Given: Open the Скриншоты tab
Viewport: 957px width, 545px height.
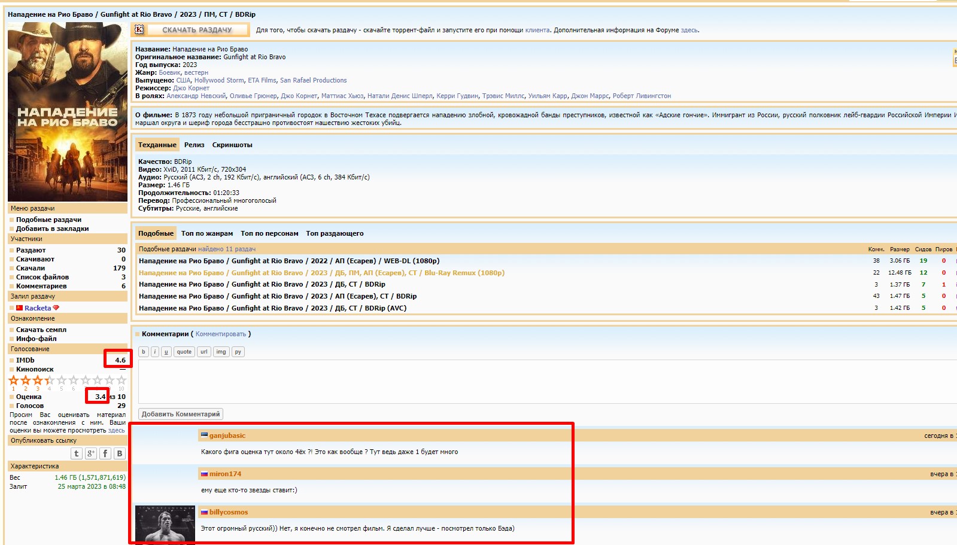Looking at the screenshot, I should pos(232,145).
